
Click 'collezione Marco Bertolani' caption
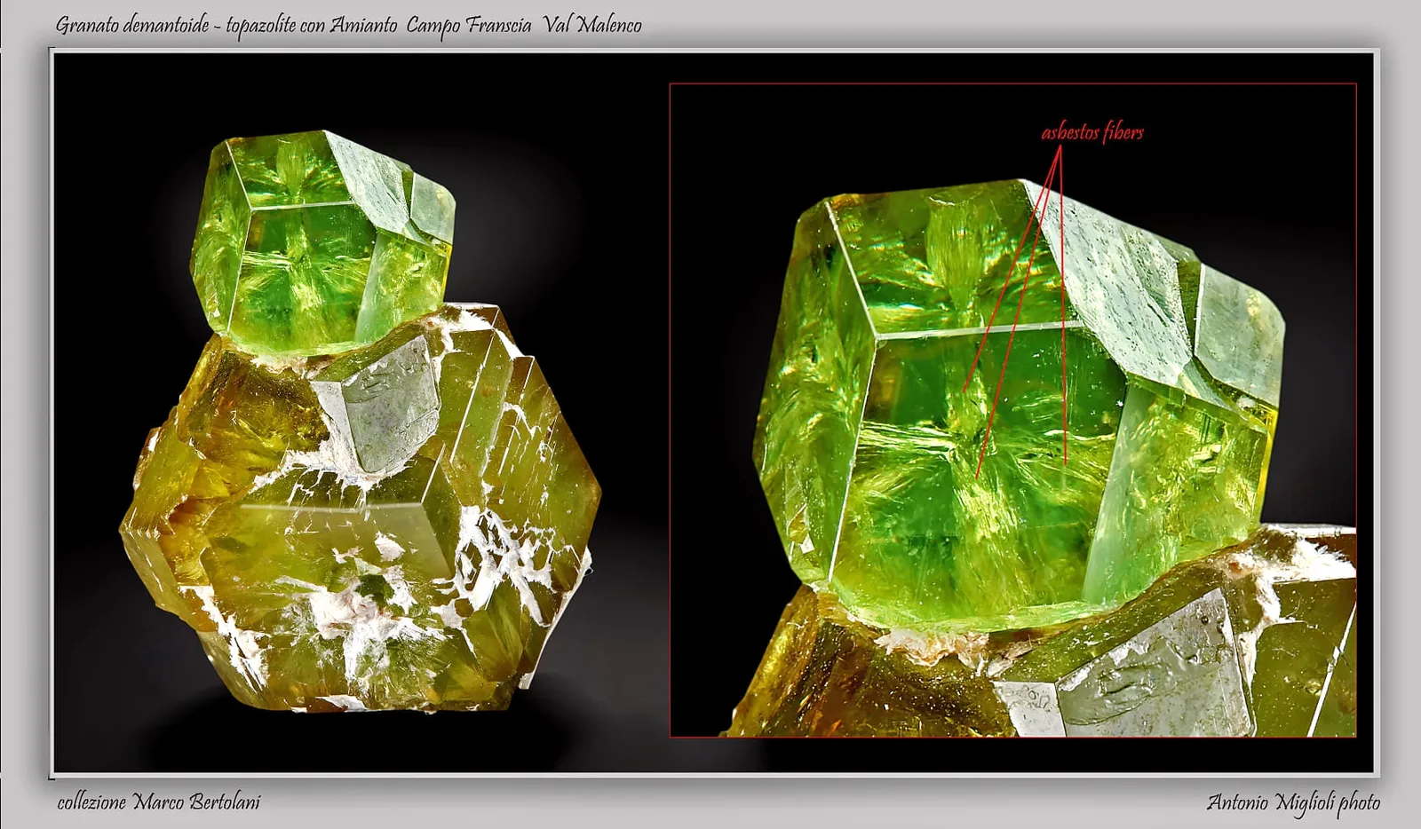pos(158,802)
